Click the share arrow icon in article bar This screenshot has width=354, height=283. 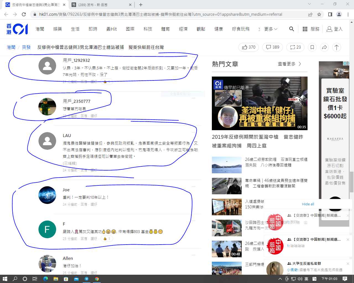click(x=324, y=47)
